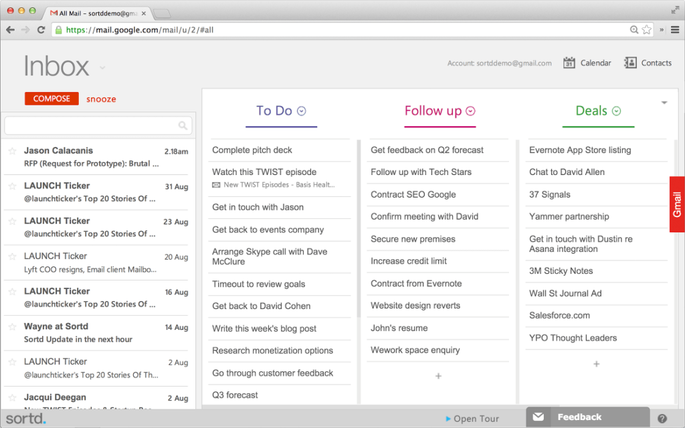Open the snooze link
Viewport: 685px width, 428px height.
tap(101, 98)
